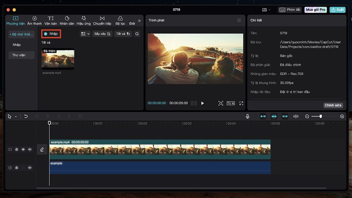The height and width of the screenshot is (198, 352).
Task: Open Phím tắt shortcuts
Action: pos(290,10)
